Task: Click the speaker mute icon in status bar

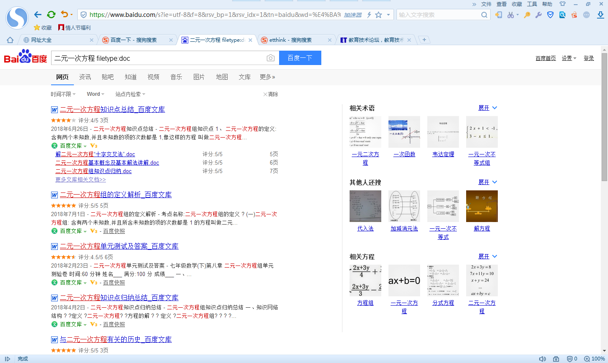Action: tap(543, 359)
